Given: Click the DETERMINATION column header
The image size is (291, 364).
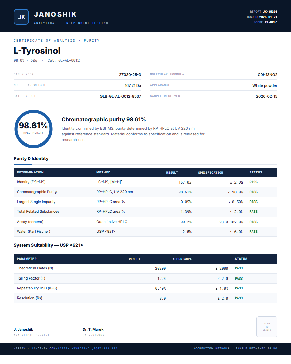Looking at the screenshot, I should click(x=30, y=172).
